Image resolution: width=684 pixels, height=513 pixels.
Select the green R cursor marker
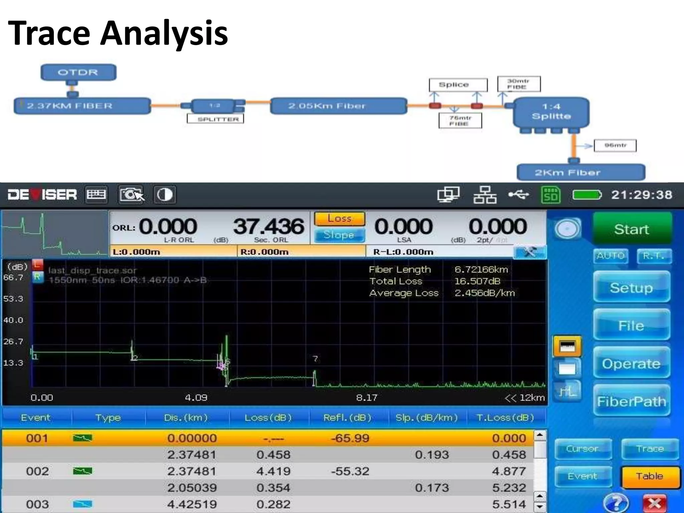37,277
